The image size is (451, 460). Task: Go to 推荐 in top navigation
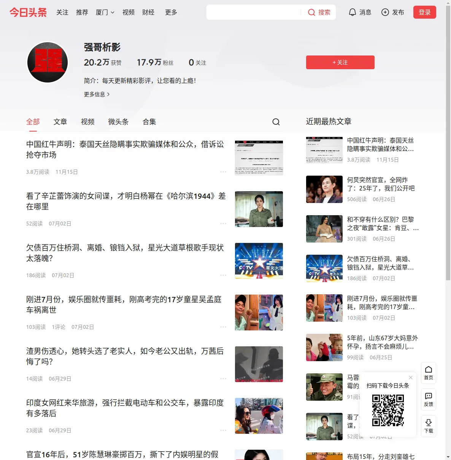[82, 12]
